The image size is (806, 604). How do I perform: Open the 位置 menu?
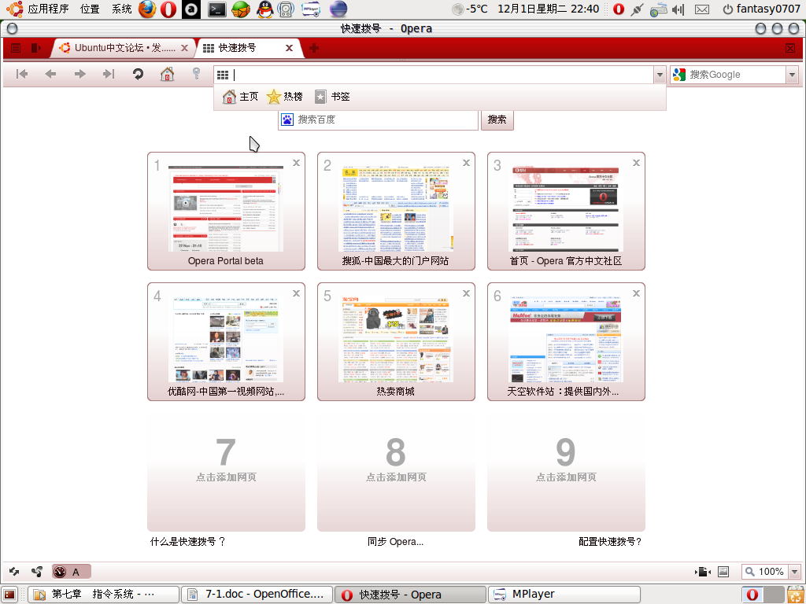90,9
